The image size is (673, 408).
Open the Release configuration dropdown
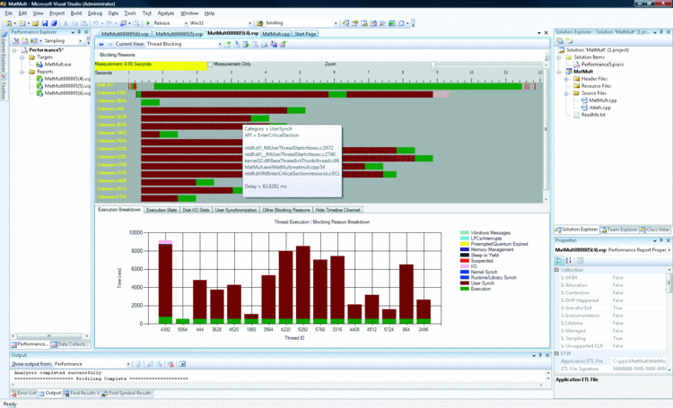186,23
